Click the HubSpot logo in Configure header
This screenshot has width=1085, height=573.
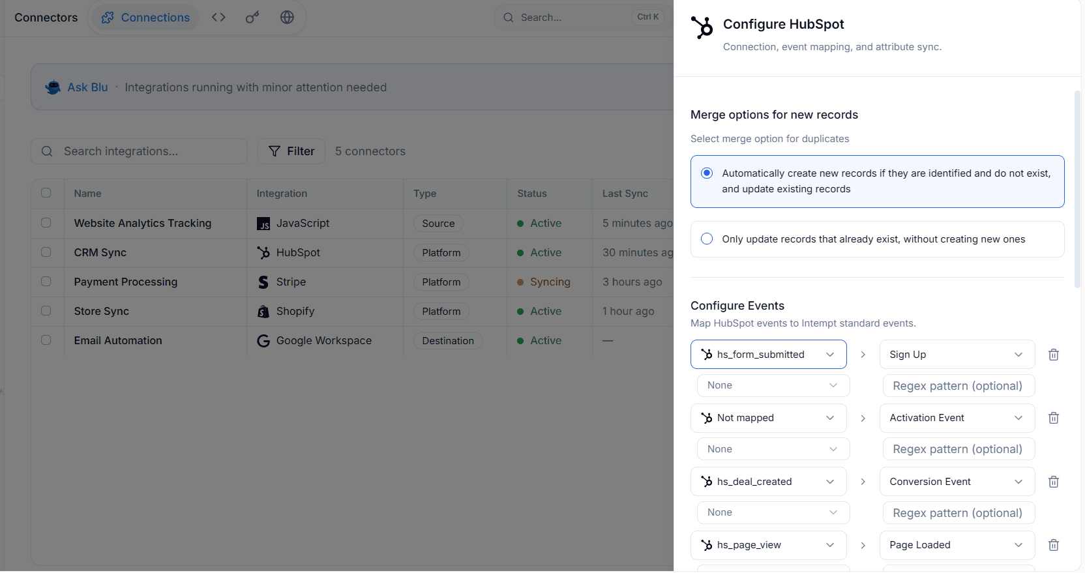(x=702, y=27)
